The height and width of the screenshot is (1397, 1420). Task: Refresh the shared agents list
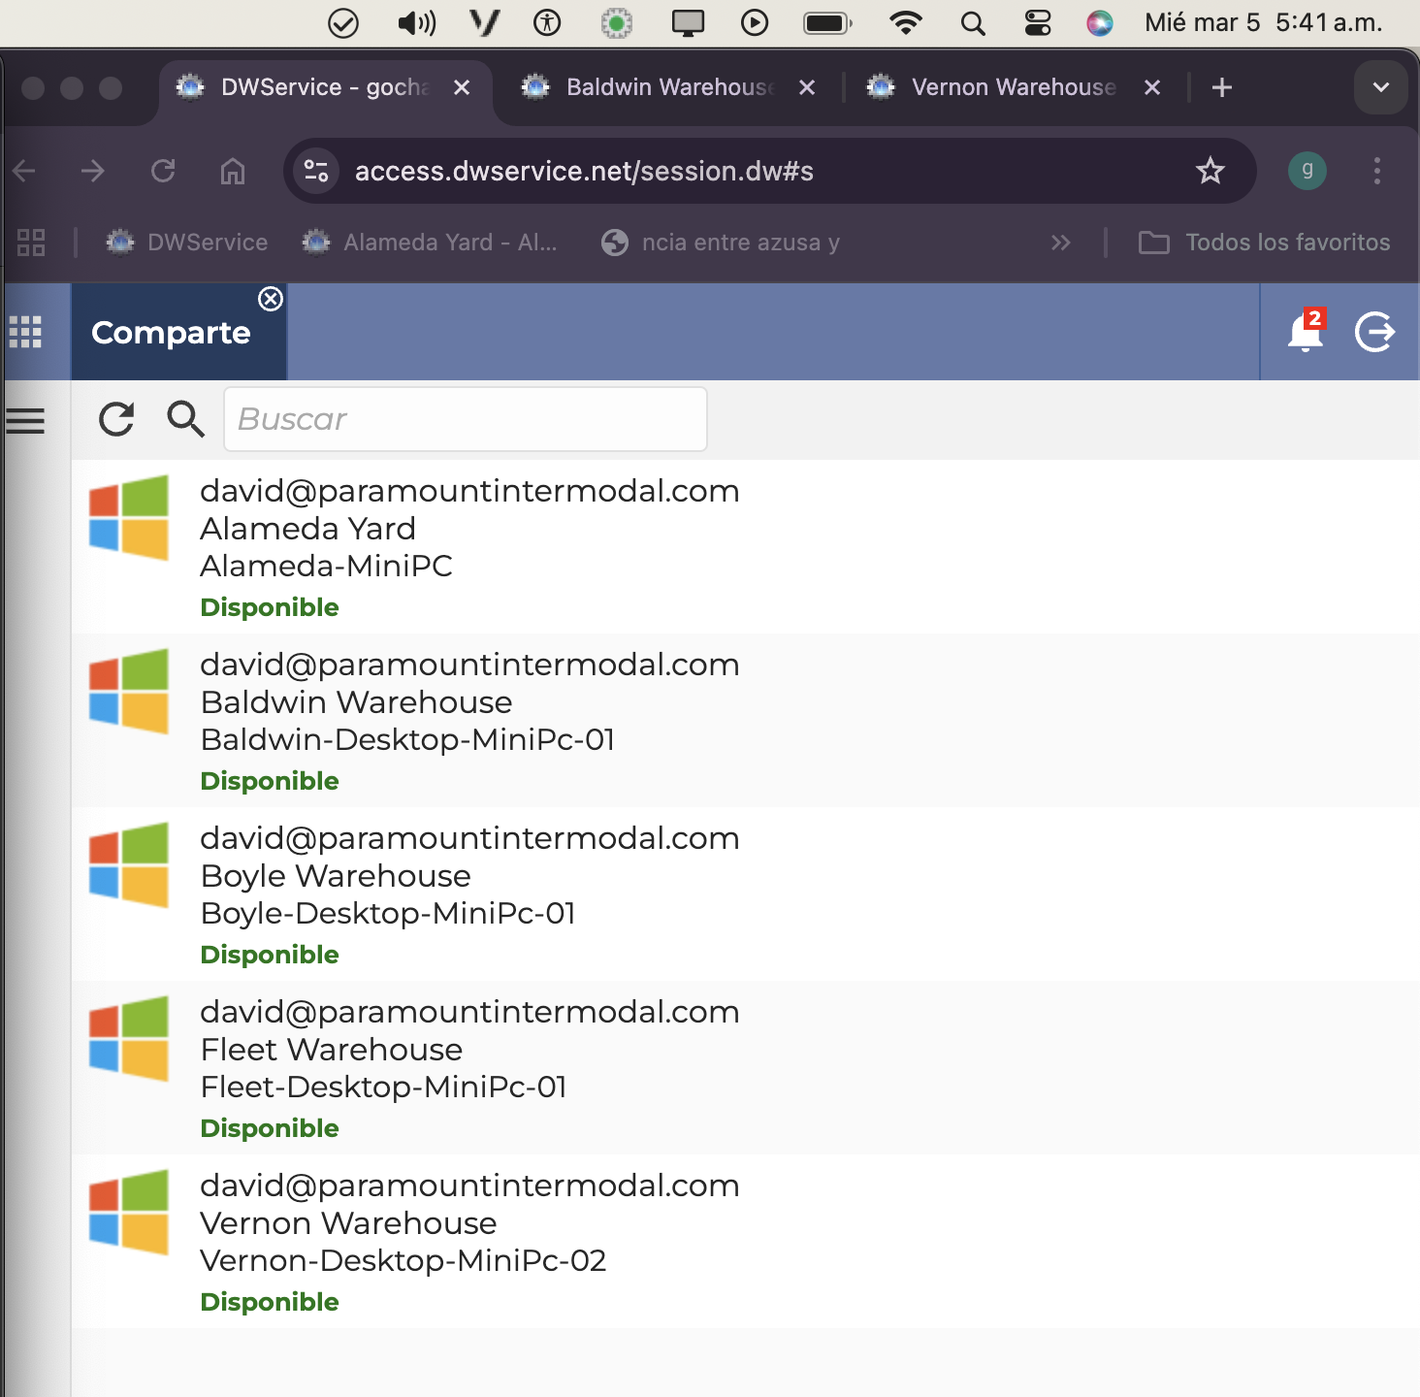pyautogui.click(x=116, y=419)
